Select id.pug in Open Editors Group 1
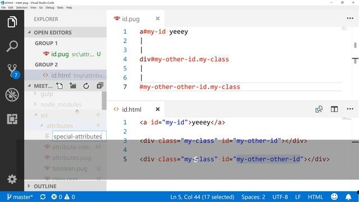Screen dimensions: 359x202 coord(66,54)
